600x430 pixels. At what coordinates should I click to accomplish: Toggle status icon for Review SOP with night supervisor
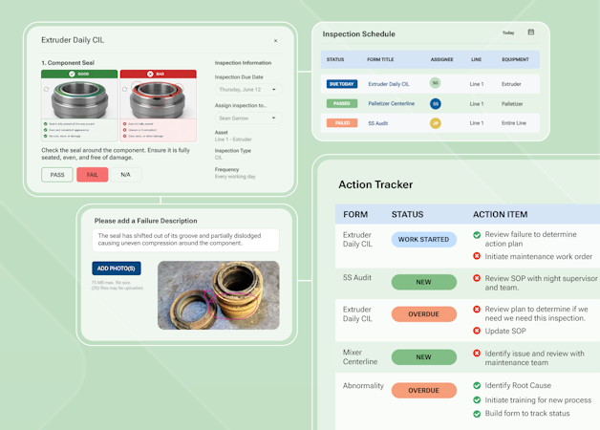[x=477, y=278]
